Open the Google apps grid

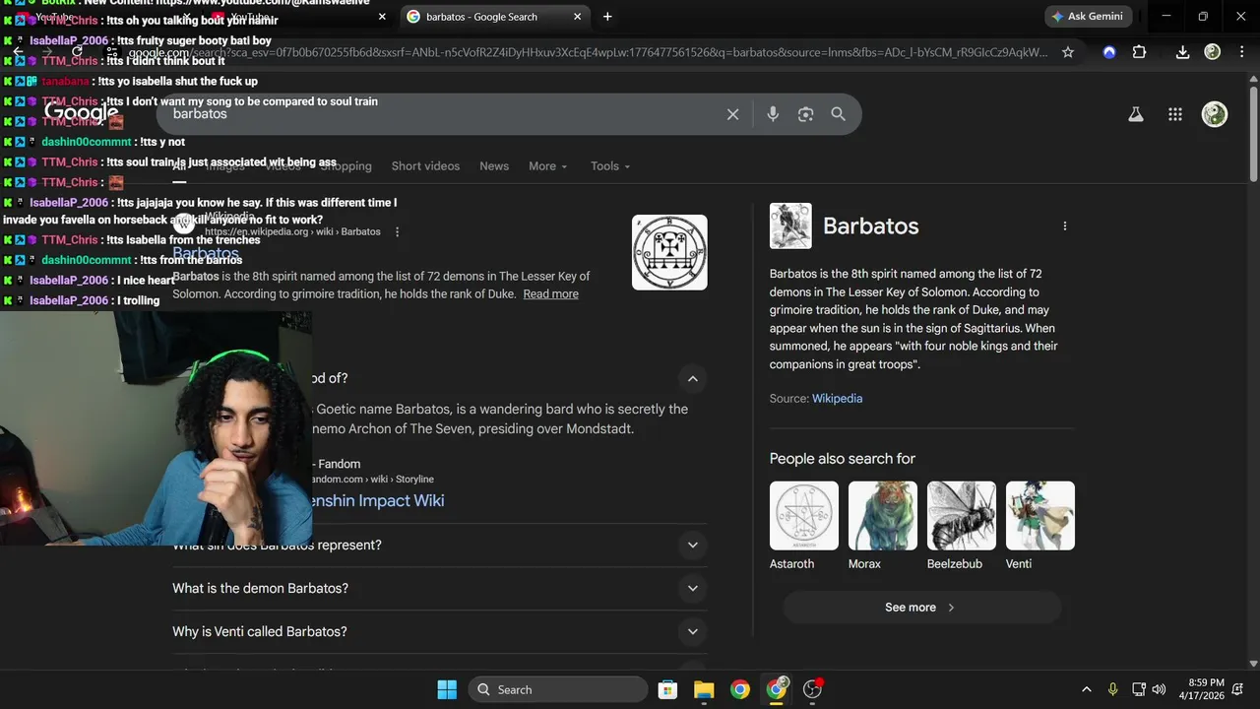click(x=1174, y=114)
